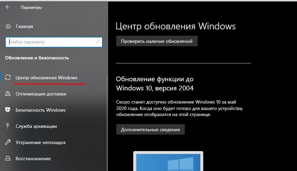This screenshot has width=297, height=171.
Task: Click Обновление и безопасность heading
Action: [x=37, y=58]
